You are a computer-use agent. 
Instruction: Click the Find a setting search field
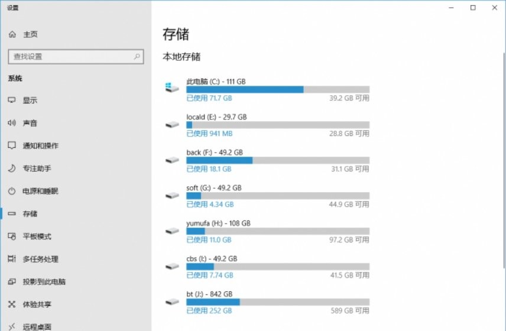[76, 57]
